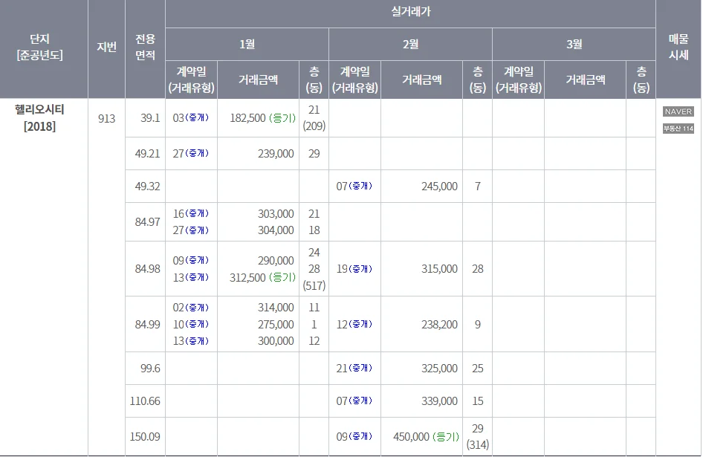Click the 182,500 (등기) transaction amount
The image size is (703, 457).
[x=263, y=118]
